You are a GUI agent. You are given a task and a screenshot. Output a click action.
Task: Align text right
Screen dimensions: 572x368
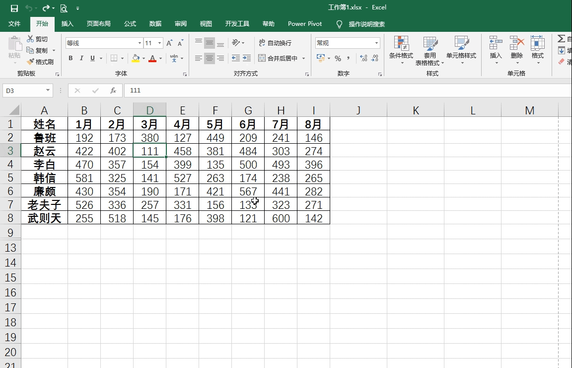point(220,58)
